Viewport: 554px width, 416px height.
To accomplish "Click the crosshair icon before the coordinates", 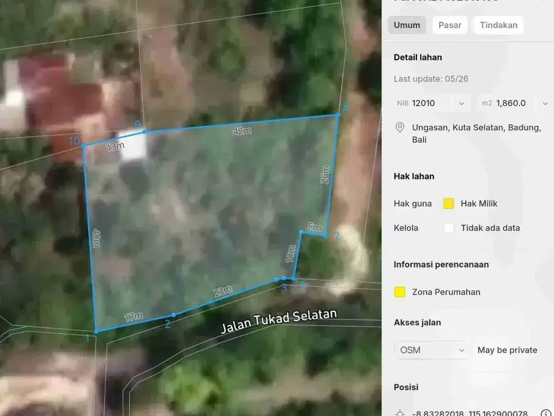I will (400, 413).
